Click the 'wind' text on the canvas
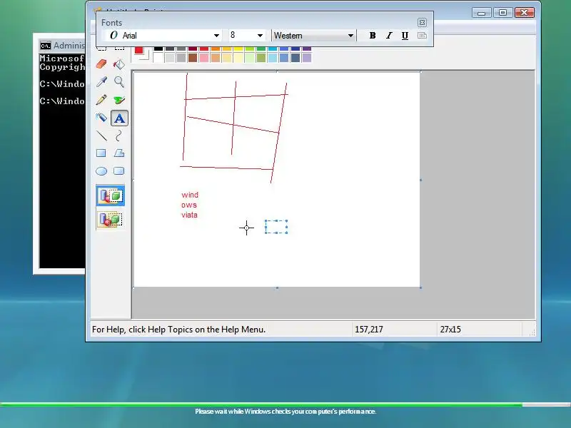 pyautogui.click(x=190, y=195)
